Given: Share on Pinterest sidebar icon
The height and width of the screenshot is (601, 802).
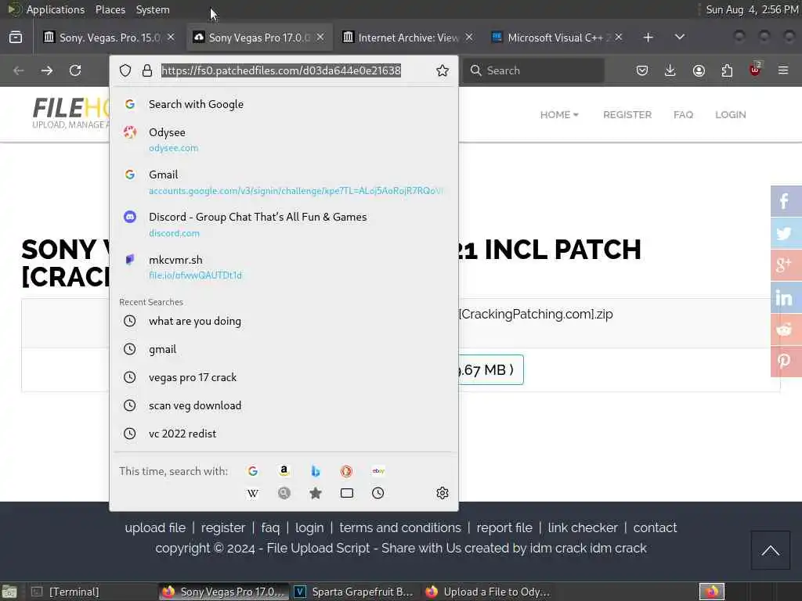Looking at the screenshot, I should [x=786, y=362].
